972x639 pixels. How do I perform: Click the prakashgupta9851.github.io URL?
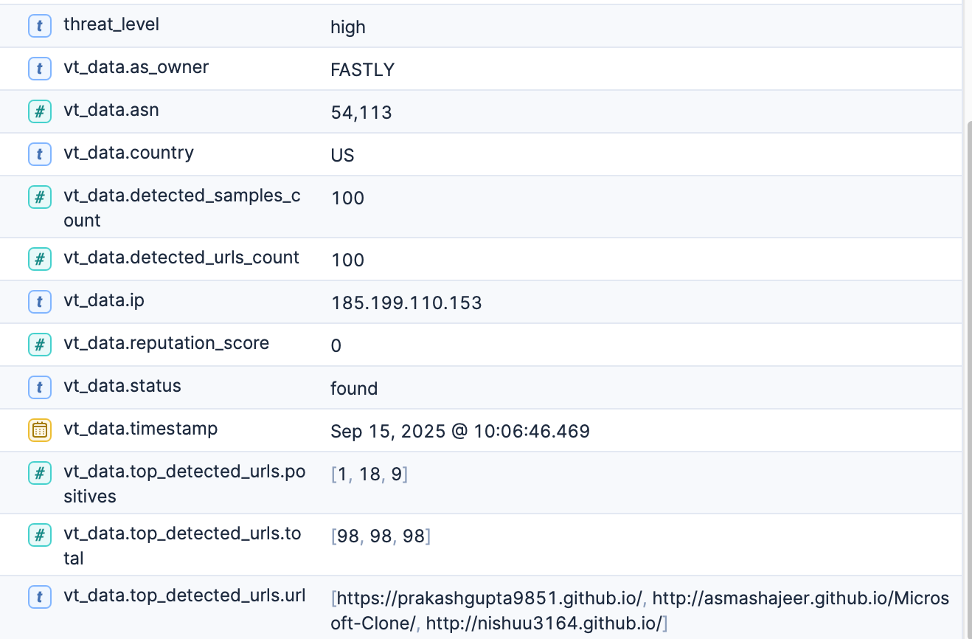(x=490, y=598)
